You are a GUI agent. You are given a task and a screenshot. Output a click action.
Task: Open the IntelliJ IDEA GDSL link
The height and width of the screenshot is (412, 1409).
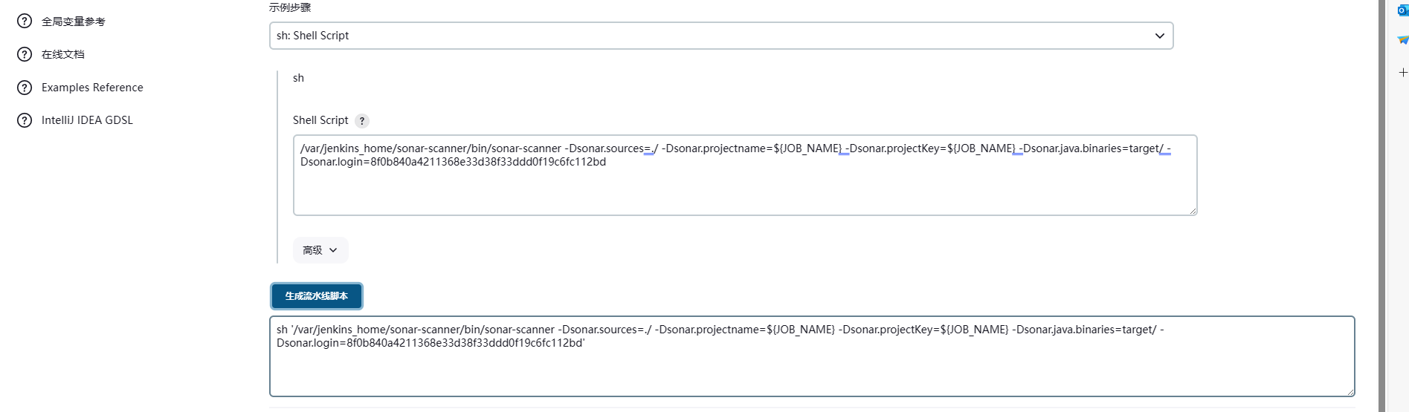tap(87, 120)
